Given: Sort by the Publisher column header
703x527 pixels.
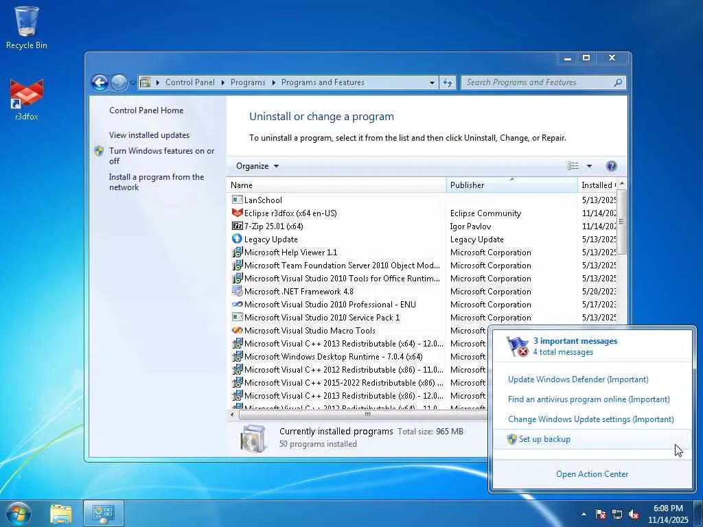Looking at the screenshot, I should coord(512,185).
